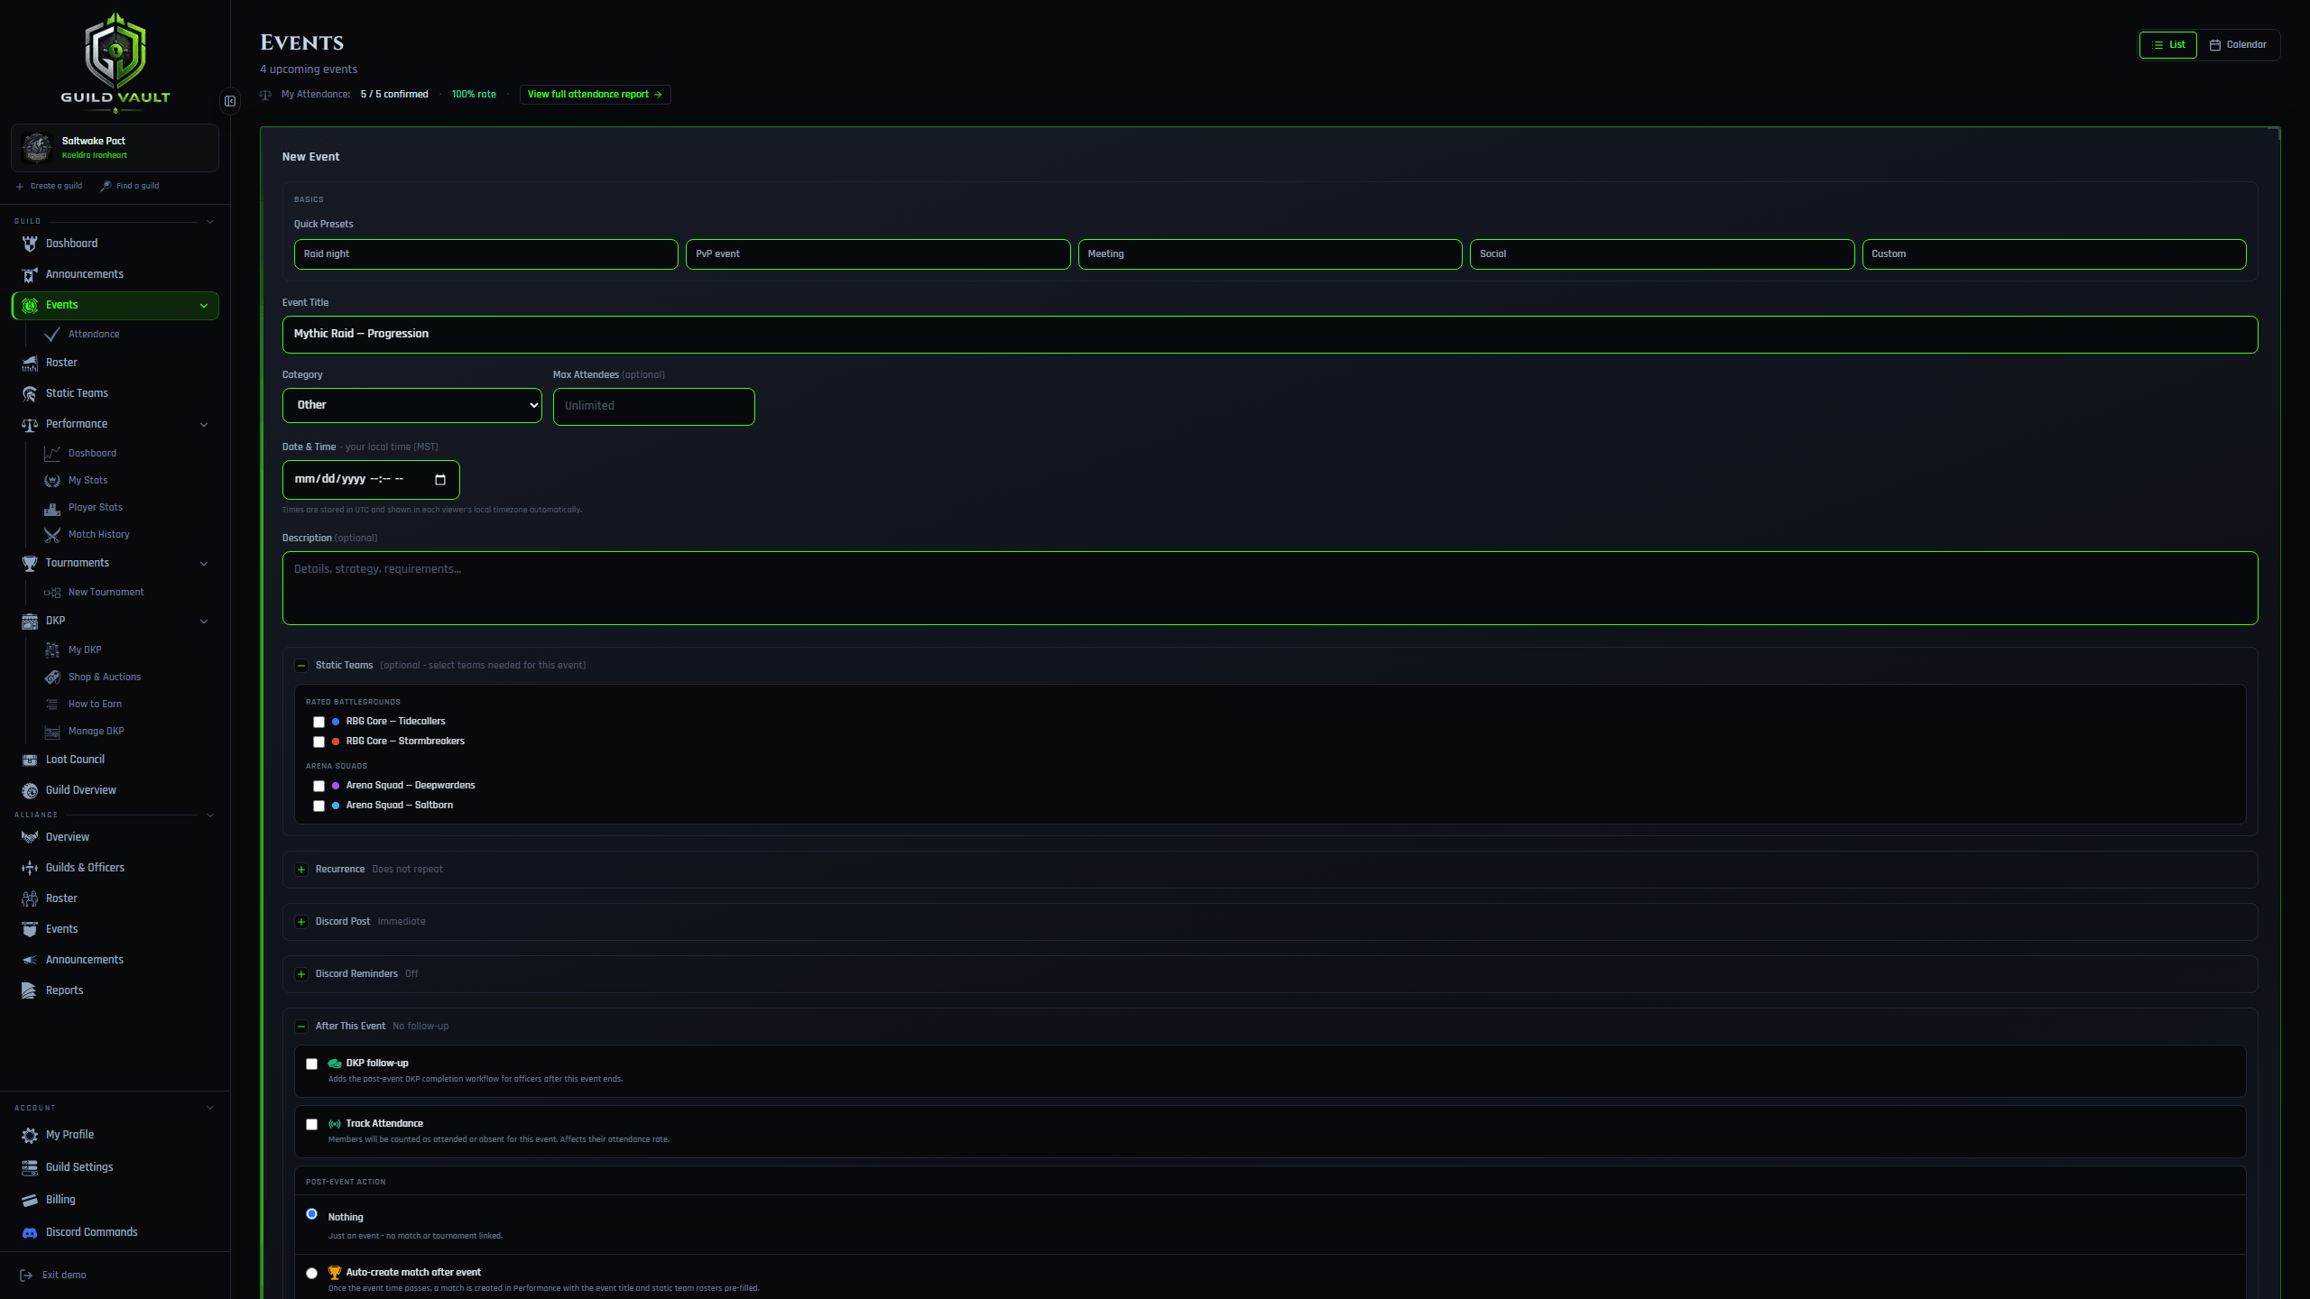Screen dimensions: 2310x1299
Task: Click the Loot Council chest icon
Action: (30, 760)
